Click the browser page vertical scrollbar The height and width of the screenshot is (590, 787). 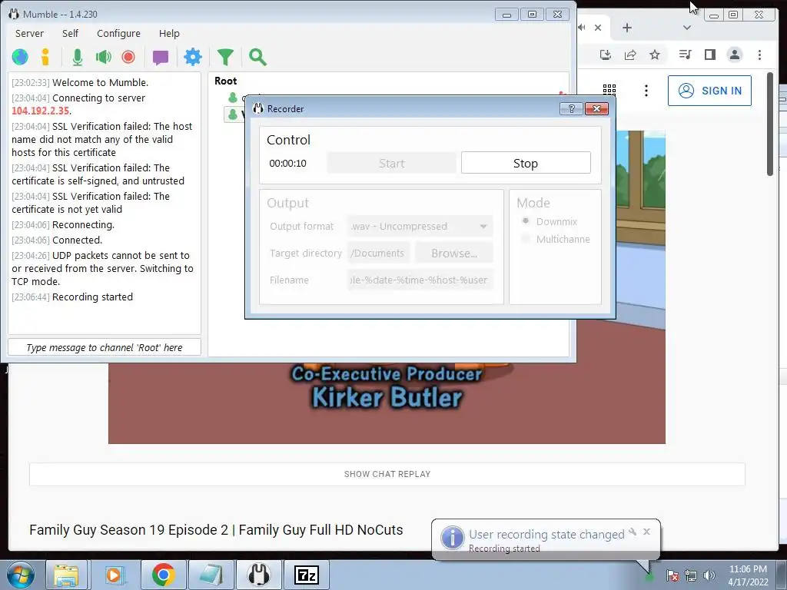pos(770,124)
